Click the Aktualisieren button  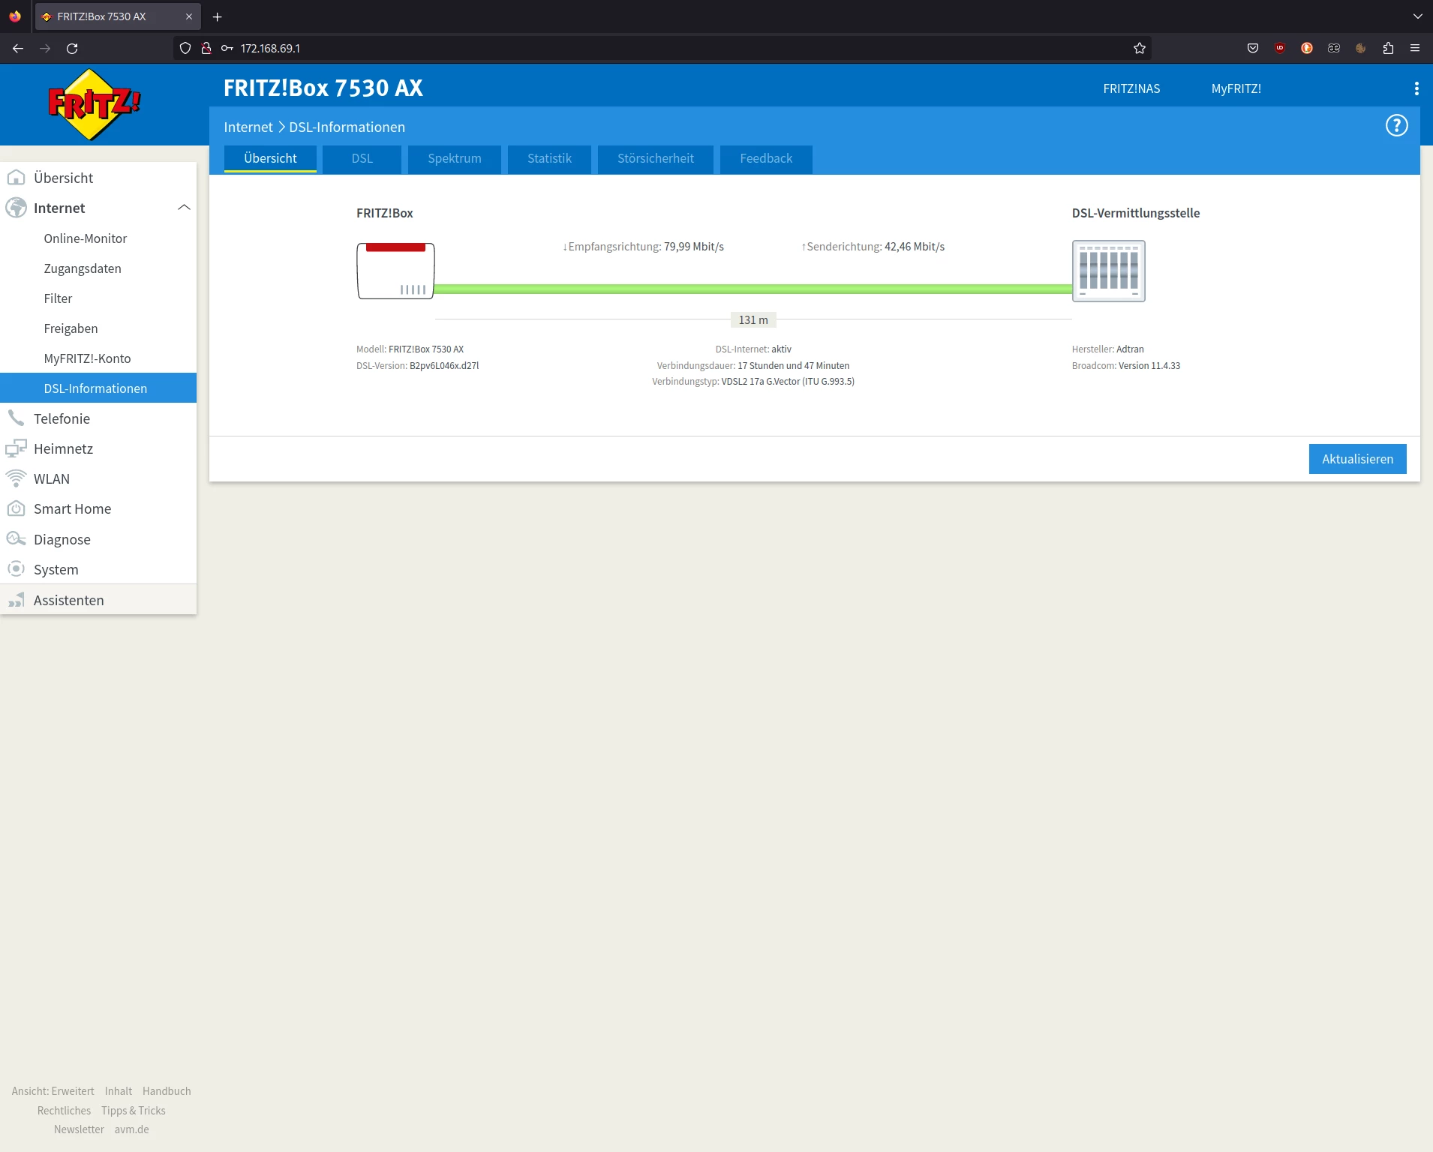1358,459
